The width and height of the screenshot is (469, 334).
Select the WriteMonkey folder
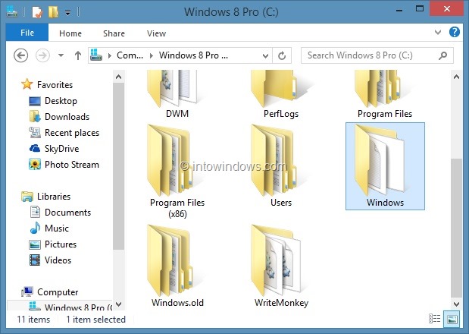pyautogui.click(x=281, y=266)
